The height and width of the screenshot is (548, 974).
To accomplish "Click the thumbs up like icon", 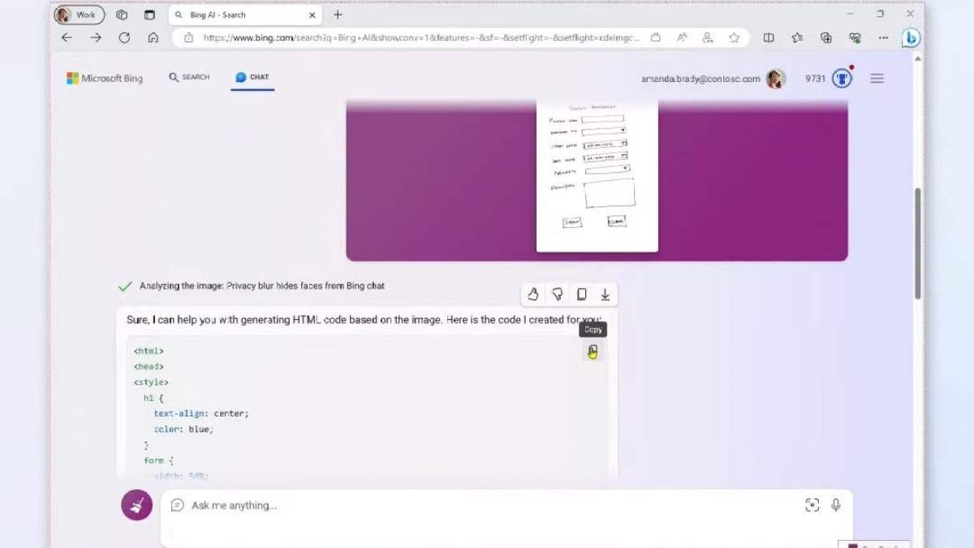I will click(x=533, y=294).
